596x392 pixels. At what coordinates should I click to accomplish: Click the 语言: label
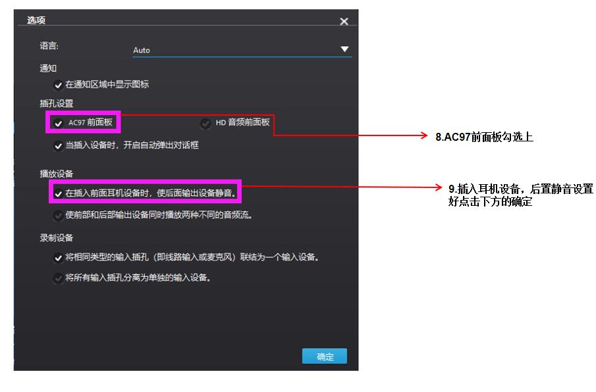[49, 46]
